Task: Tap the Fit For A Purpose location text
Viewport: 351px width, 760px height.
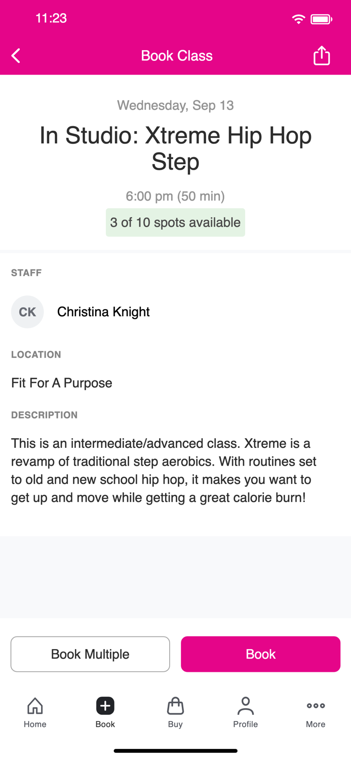Action: (61, 383)
